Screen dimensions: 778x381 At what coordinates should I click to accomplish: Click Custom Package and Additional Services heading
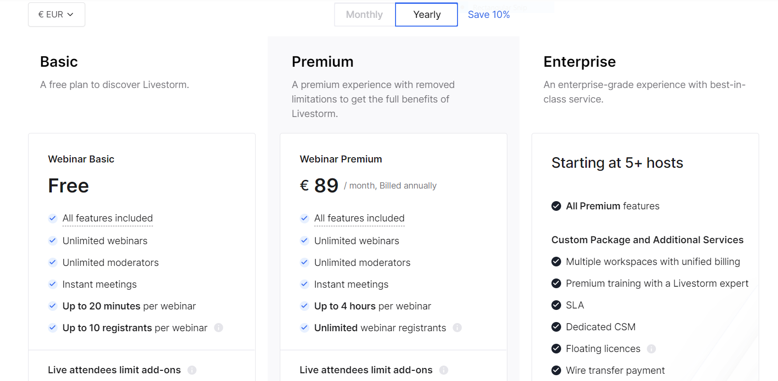[647, 240]
